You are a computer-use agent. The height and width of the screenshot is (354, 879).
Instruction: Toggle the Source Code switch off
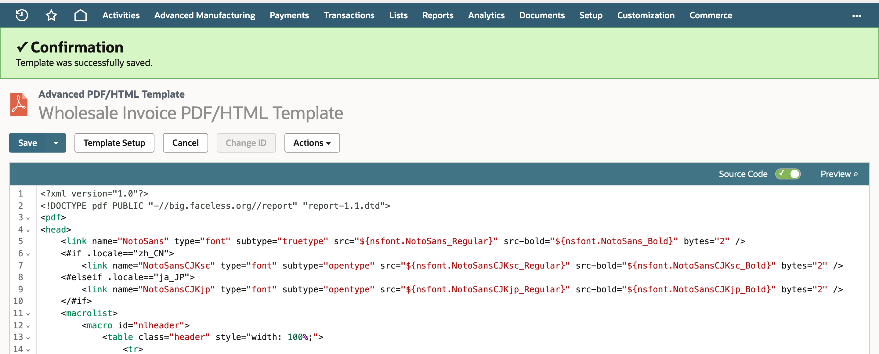[787, 174]
